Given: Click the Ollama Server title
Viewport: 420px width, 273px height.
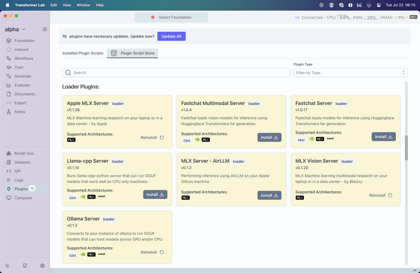Looking at the screenshot, I should point(83,219).
